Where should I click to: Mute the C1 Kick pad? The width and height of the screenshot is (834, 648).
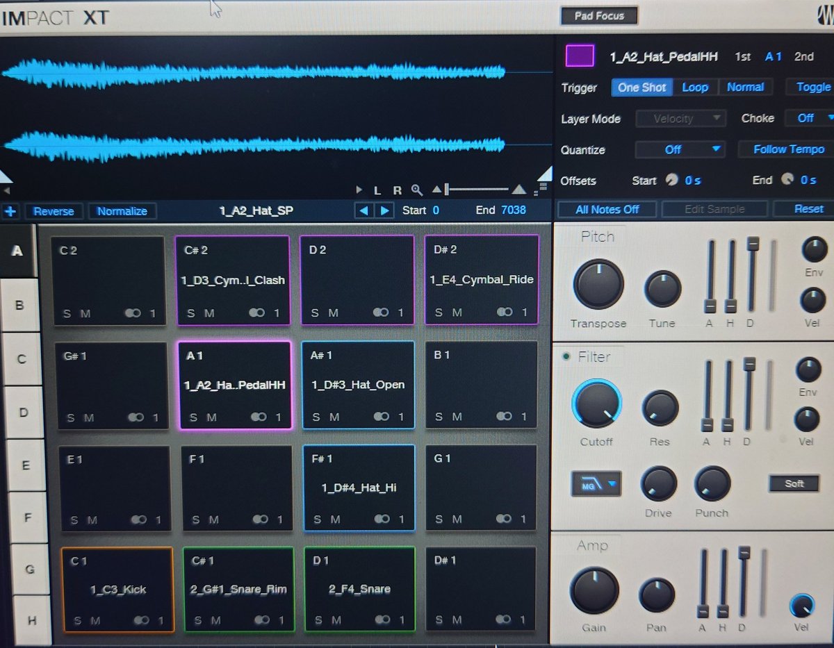pyautogui.click(x=95, y=620)
